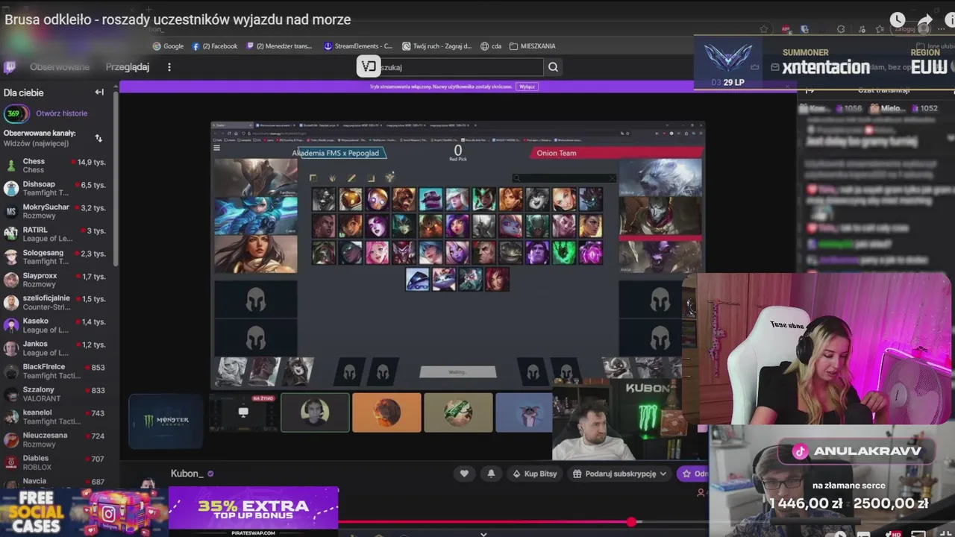Click the left sidebar scrollbar
This screenshot has width=955, height=537.
(x=116, y=179)
